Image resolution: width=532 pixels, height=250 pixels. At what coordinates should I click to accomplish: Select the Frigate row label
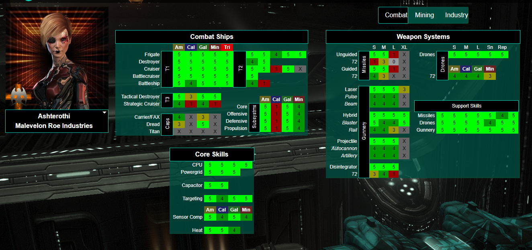pyautogui.click(x=152, y=55)
